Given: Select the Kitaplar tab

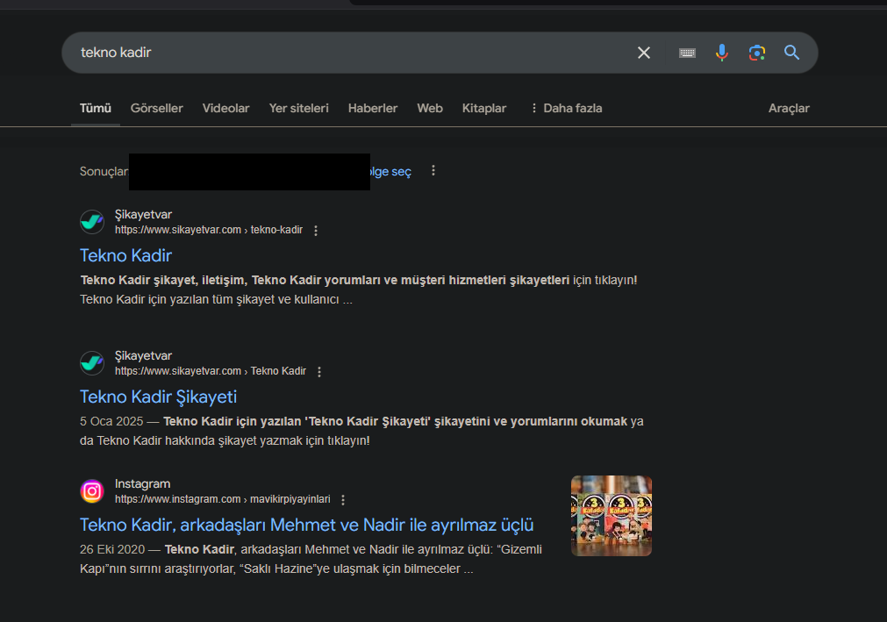Looking at the screenshot, I should [x=484, y=108].
